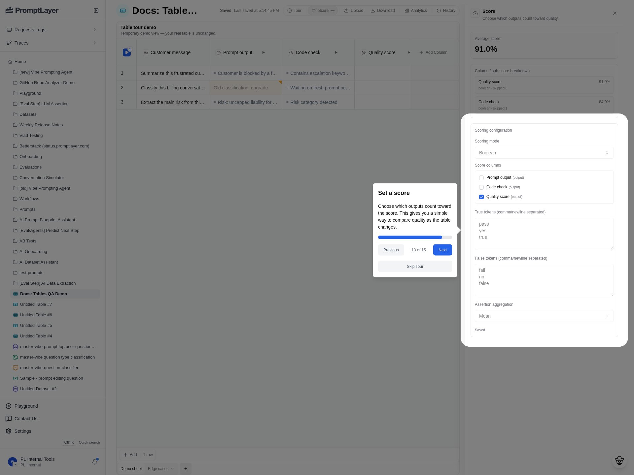The width and height of the screenshot is (634, 475).
Task: Collapse the sidebar with the panel icon
Action: (x=96, y=11)
